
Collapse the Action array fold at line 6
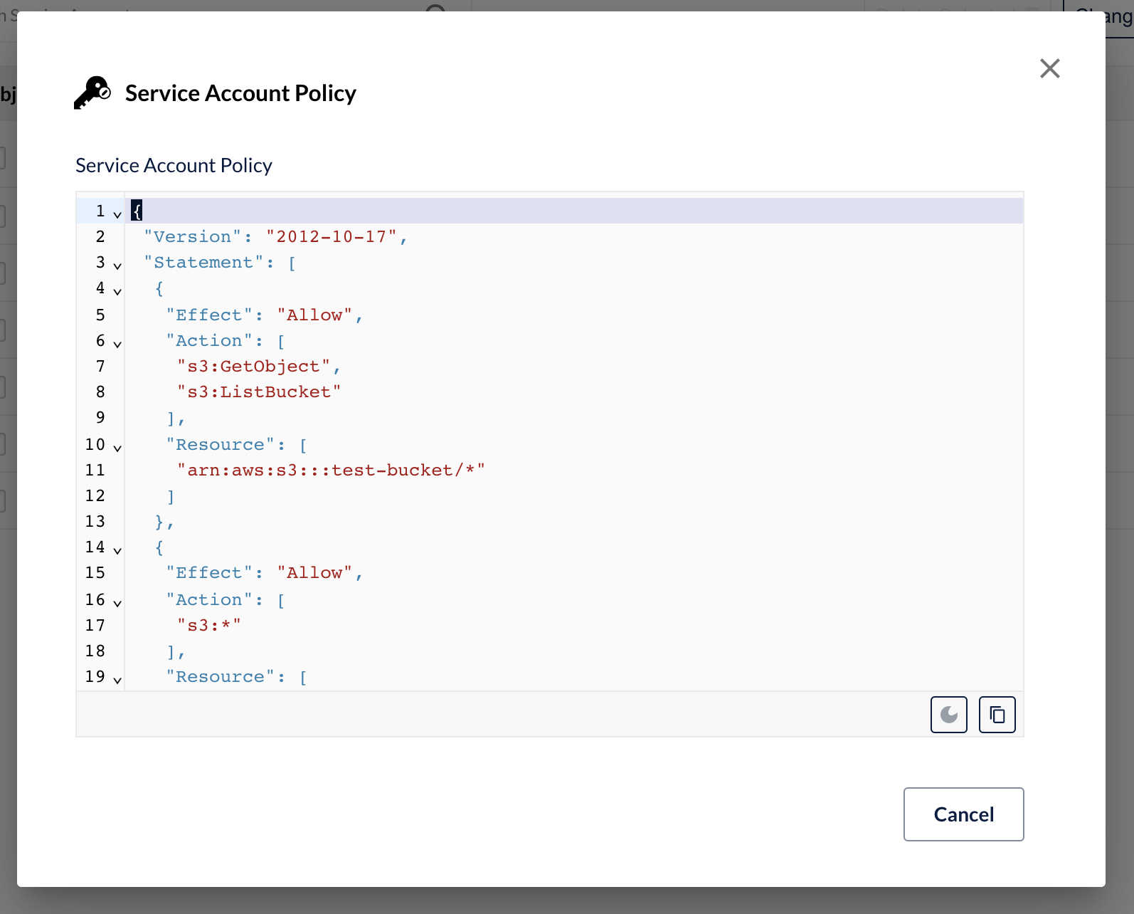tap(117, 343)
